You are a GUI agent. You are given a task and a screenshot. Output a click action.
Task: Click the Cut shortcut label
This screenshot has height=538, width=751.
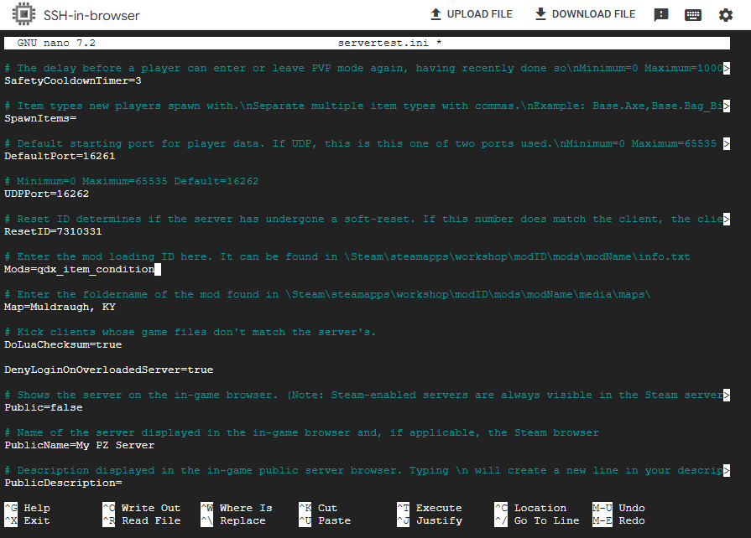tap(327, 508)
